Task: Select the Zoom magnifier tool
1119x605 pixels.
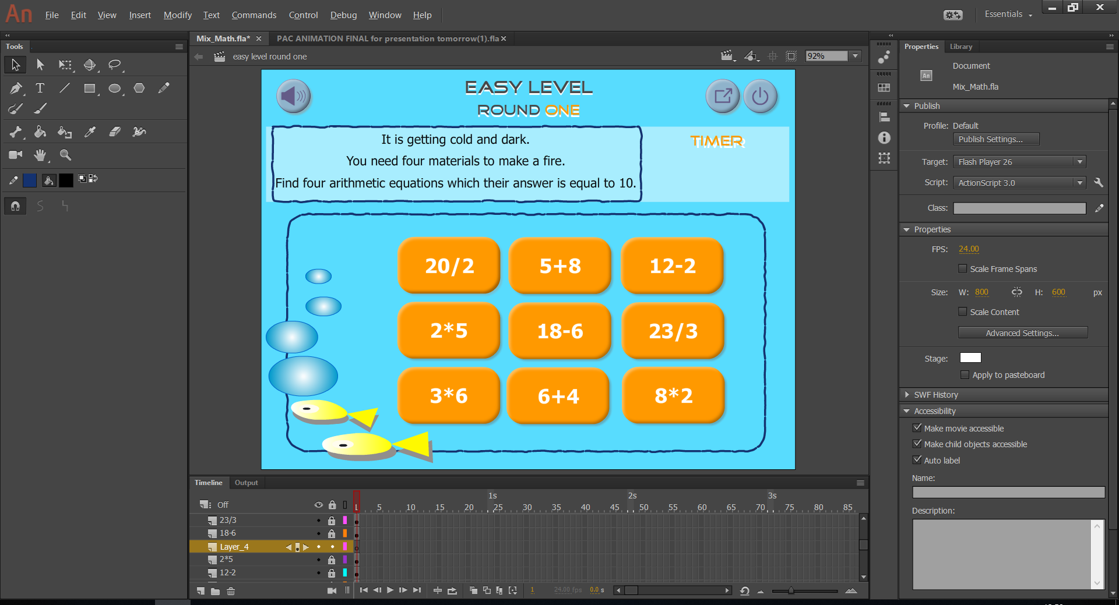Action: tap(65, 155)
